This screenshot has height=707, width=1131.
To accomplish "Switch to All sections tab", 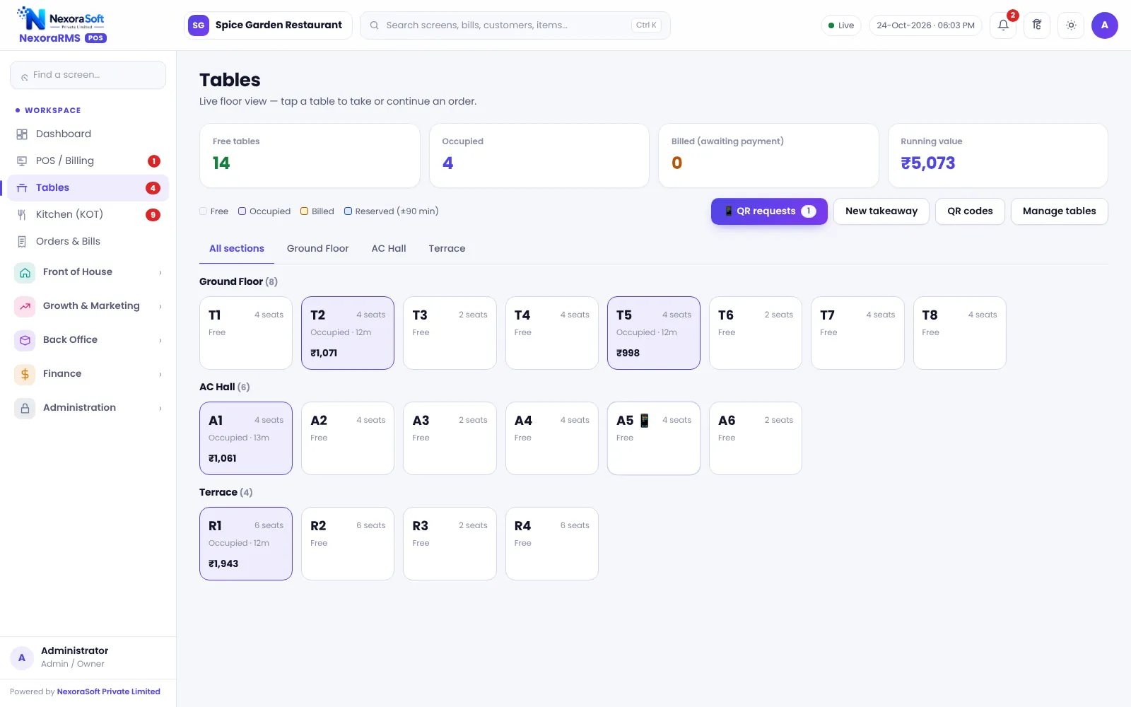I will coord(236,249).
